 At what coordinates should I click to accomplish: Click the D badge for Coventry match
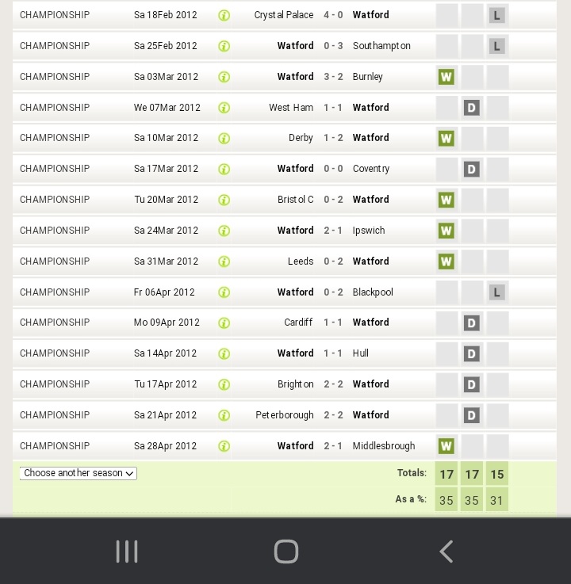click(471, 169)
